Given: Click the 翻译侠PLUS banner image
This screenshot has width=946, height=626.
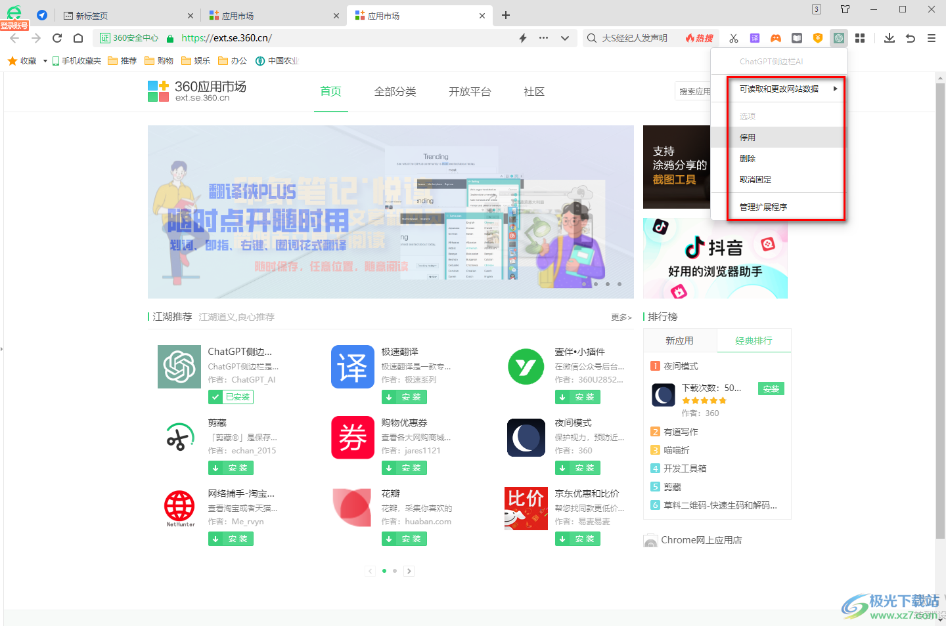Looking at the screenshot, I should point(390,212).
